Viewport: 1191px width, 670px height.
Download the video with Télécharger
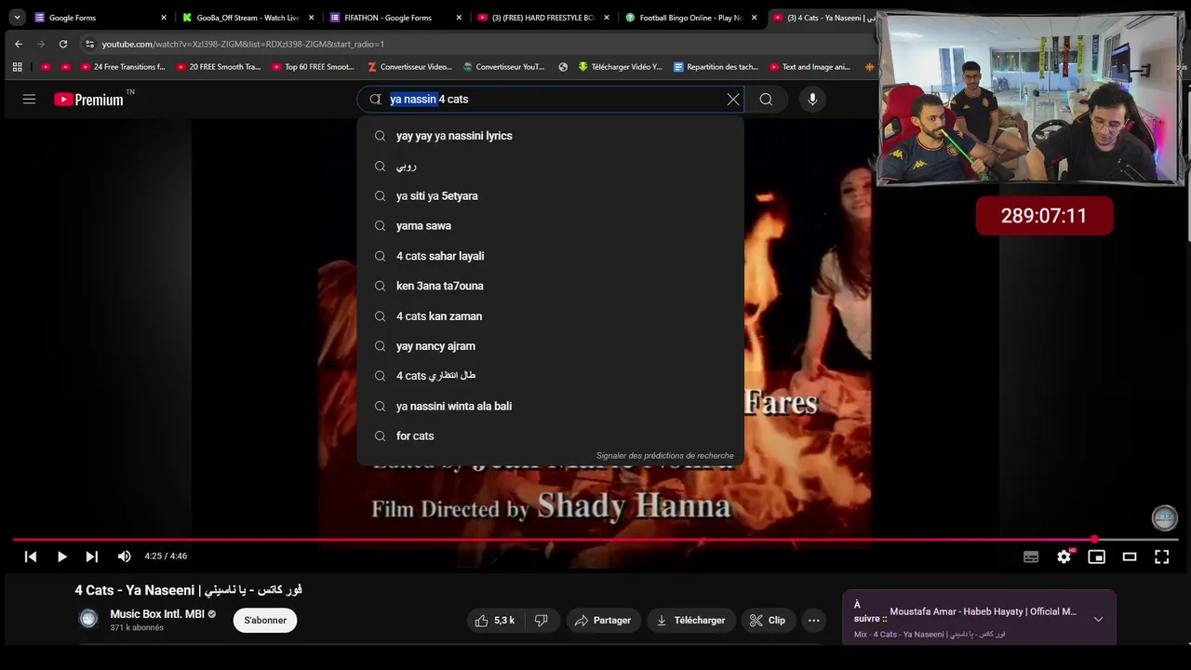tap(690, 620)
